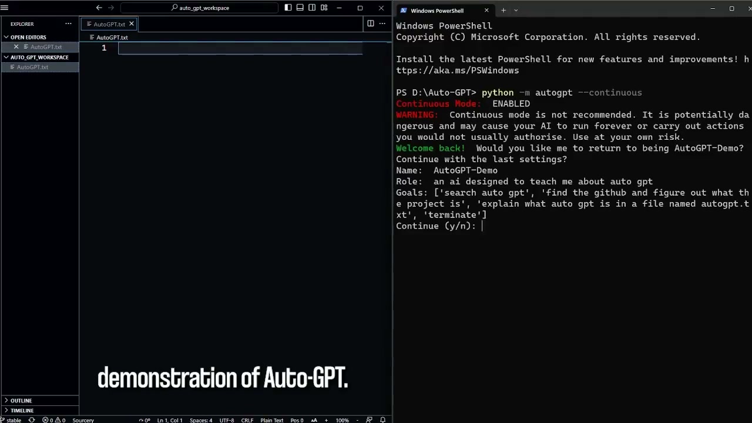Go forward with the navigation right arrow
This screenshot has width=752, height=423.
click(110, 8)
